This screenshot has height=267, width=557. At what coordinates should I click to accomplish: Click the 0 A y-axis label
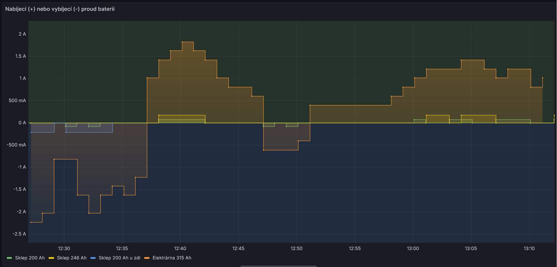[22, 123]
